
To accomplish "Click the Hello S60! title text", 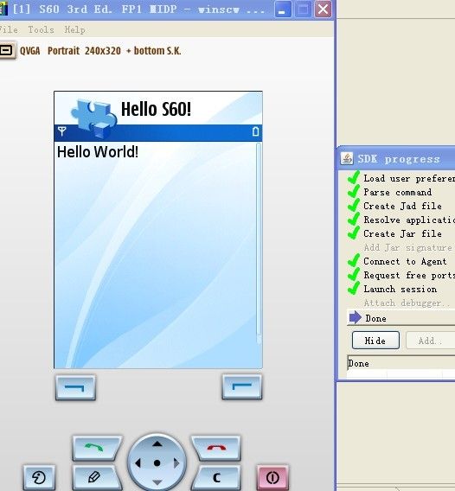I will 156,109.
